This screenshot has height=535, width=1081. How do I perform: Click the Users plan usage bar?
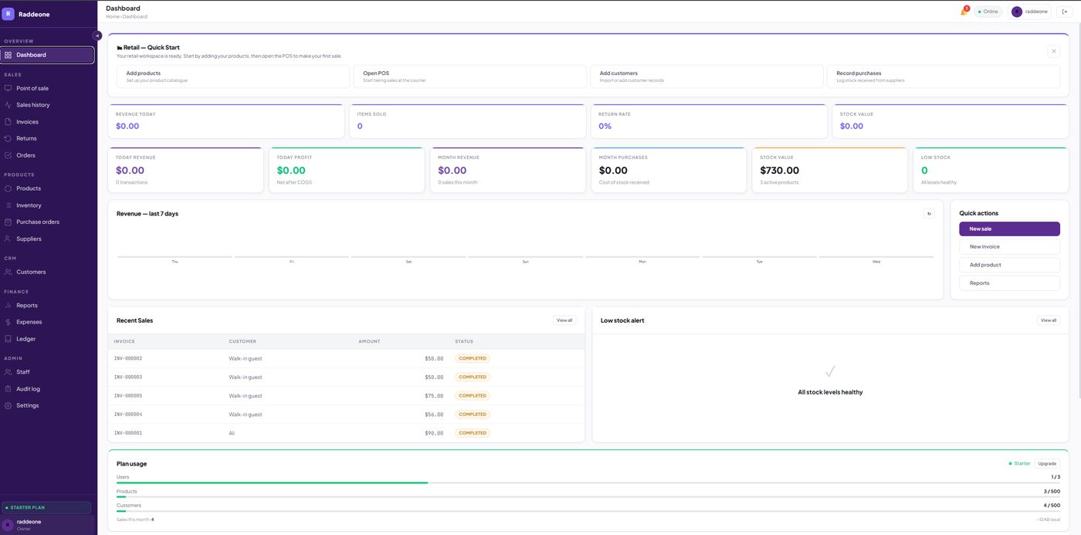click(x=588, y=483)
